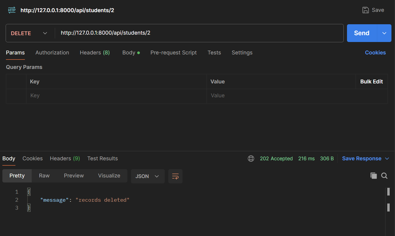Click the HTTP request type icon

click(x=11, y=10)
